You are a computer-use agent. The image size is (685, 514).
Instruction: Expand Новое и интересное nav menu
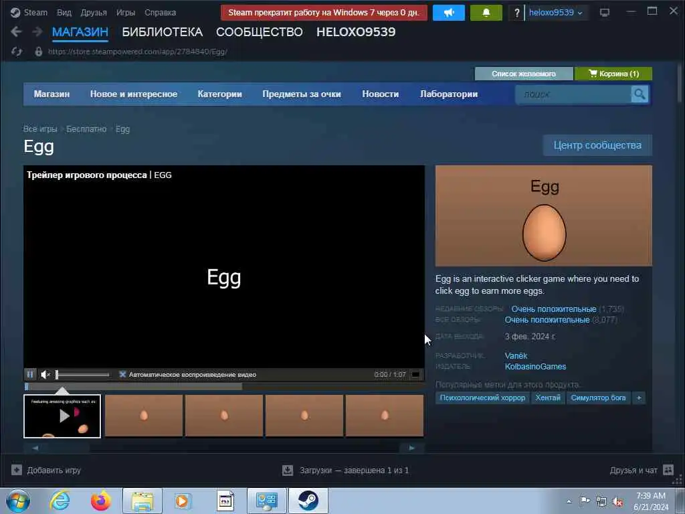[x=134, y=94]
